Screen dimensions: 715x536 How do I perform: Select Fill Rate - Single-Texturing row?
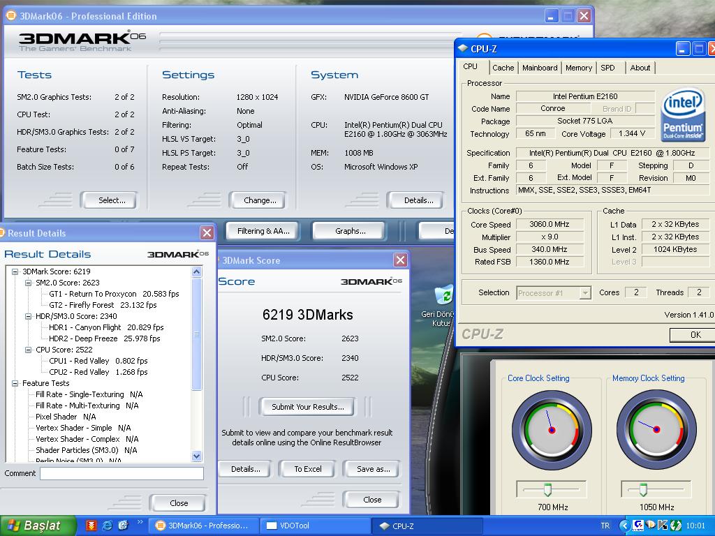coord(89,394)
